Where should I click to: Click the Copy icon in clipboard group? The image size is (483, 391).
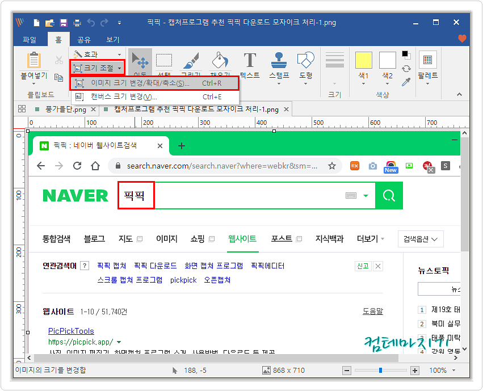(x=58, y=77)
